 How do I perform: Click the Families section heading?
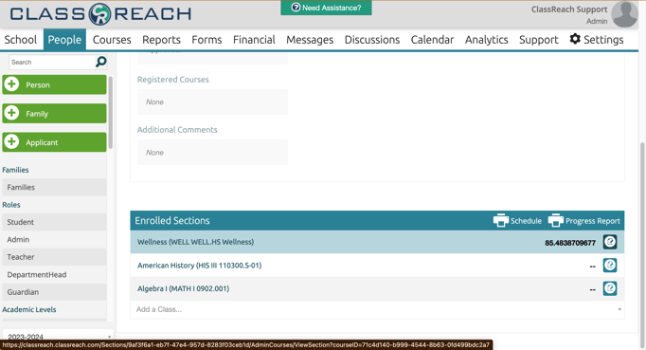pos(16,170)
